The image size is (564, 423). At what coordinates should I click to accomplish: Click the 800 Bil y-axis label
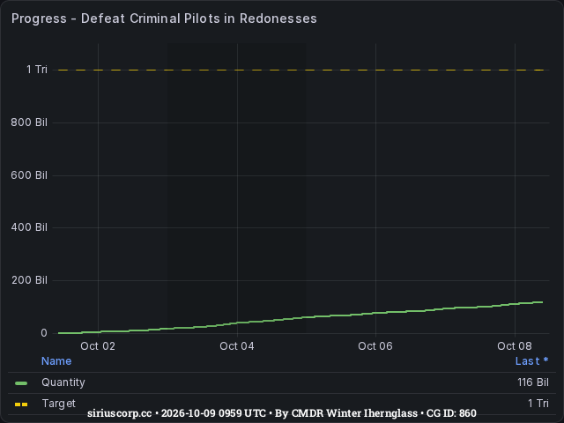(29, 122)
